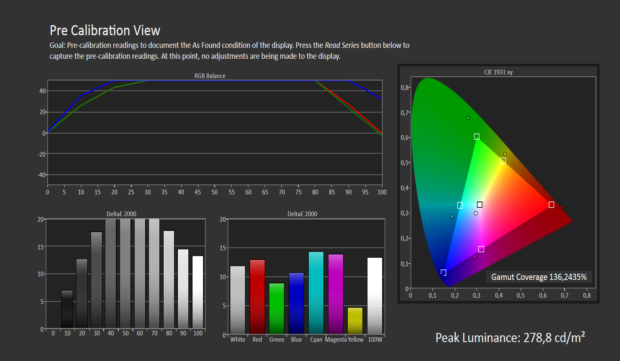Select the CIE 1931 xy chart title
The image size is (620, 361).
coord(498,72)
